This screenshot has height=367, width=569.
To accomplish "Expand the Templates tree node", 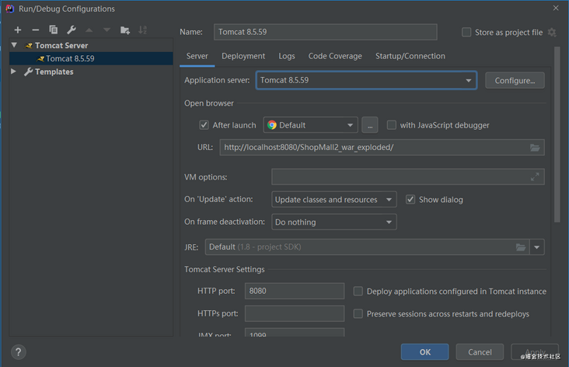I will tap(14, 72).
